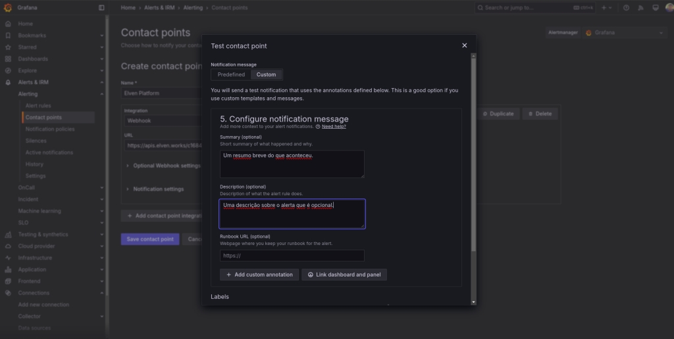Click the Add custom annotation button

(x=259, y=275)
